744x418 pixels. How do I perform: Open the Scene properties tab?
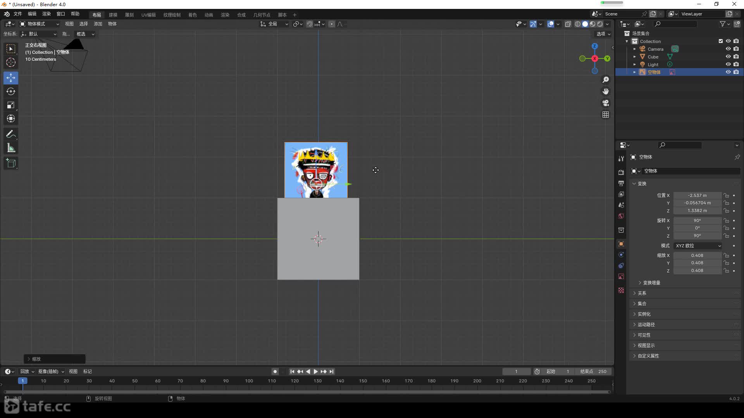click(x=621, y=205)
